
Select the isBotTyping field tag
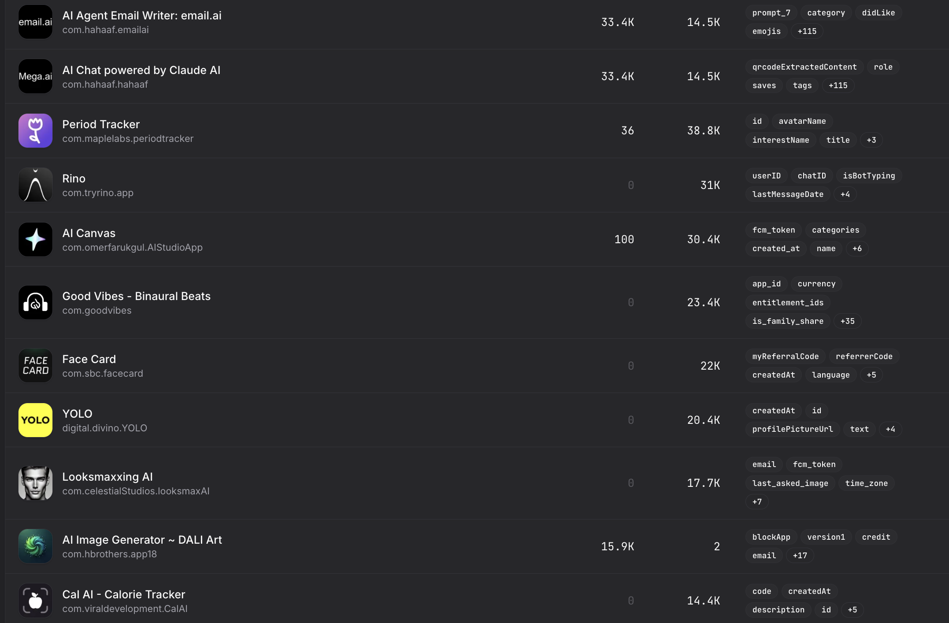869,176
